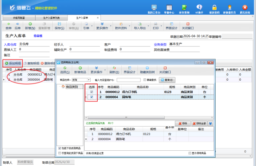
Task: Click the 复制明细 button
Action: pos(31,63)
